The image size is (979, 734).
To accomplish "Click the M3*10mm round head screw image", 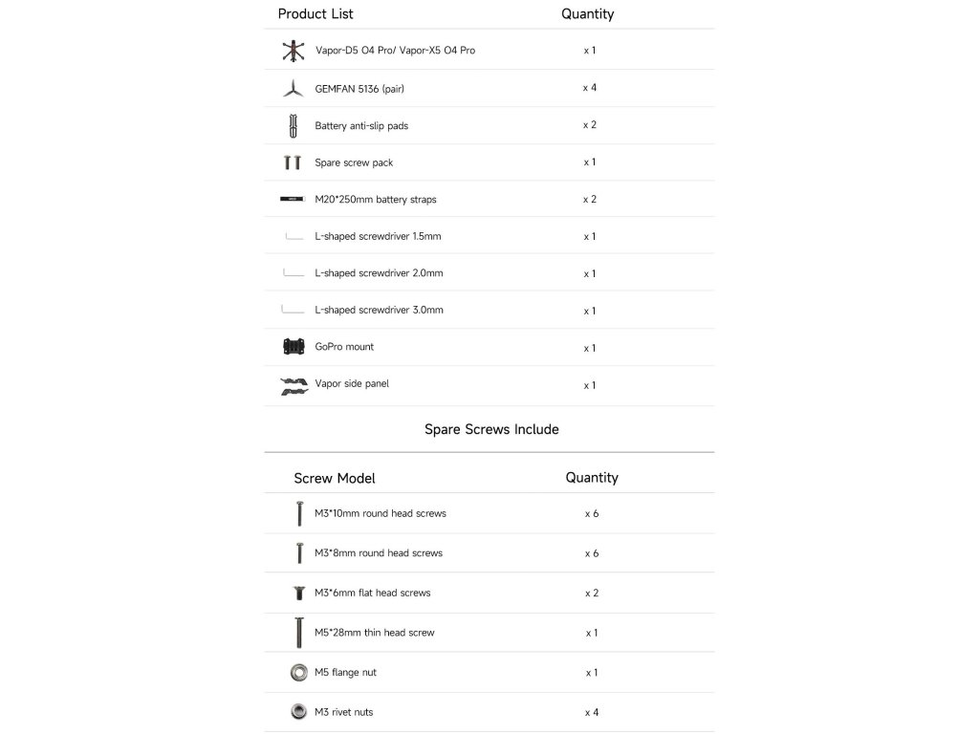I will click(298, 513).
